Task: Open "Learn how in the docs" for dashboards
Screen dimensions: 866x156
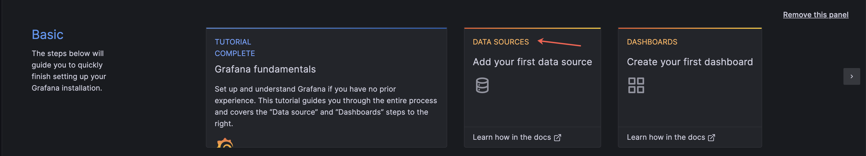Action: click(666, 137)
